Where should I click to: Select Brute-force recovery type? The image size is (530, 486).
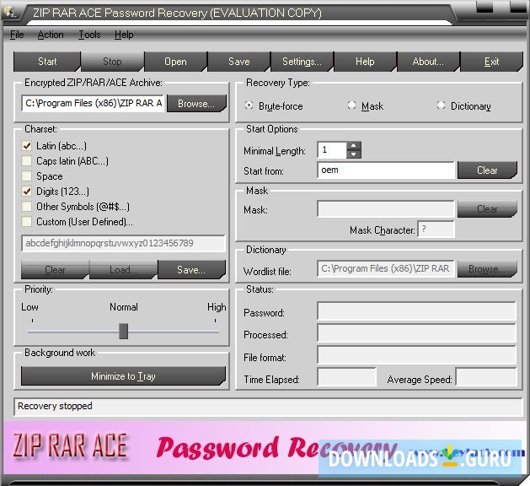[249, 105]
